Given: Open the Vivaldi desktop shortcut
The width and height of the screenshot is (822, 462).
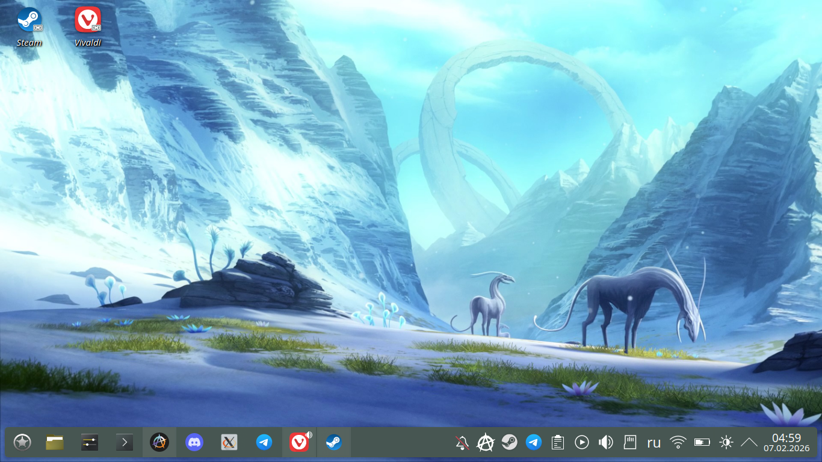Looking at the screenshot, I should pyautogui.click(x=88, y=26).
